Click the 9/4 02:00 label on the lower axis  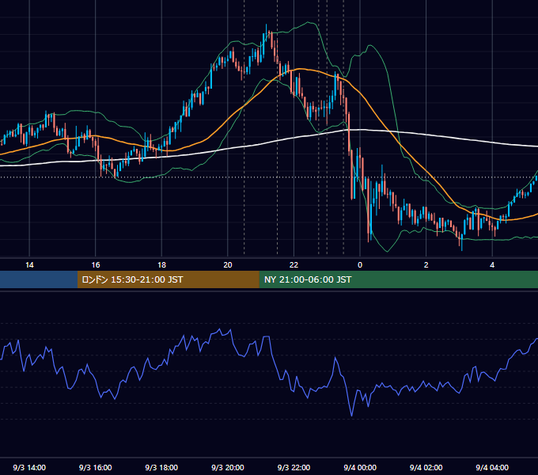426,467
